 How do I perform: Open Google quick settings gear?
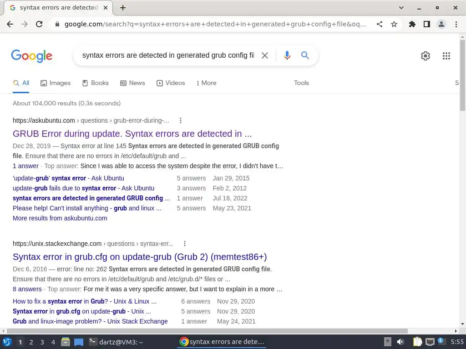click(x=425, y=56)
